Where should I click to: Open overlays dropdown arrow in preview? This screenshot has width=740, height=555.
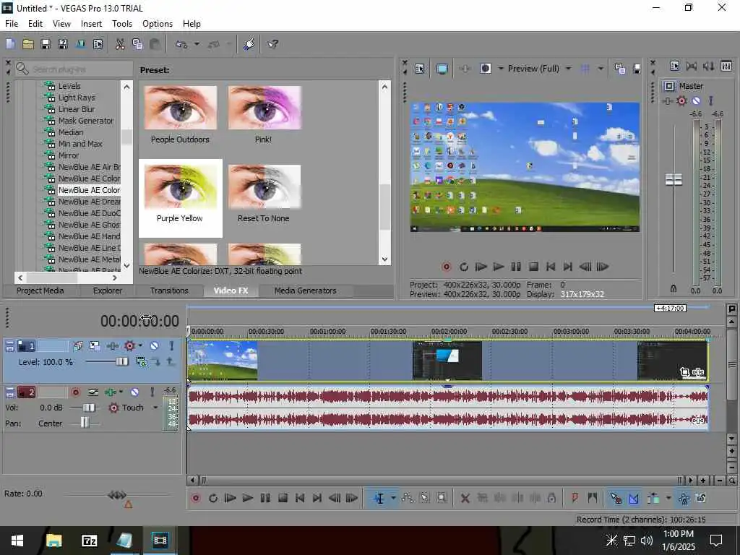click(x=601, y=69)
